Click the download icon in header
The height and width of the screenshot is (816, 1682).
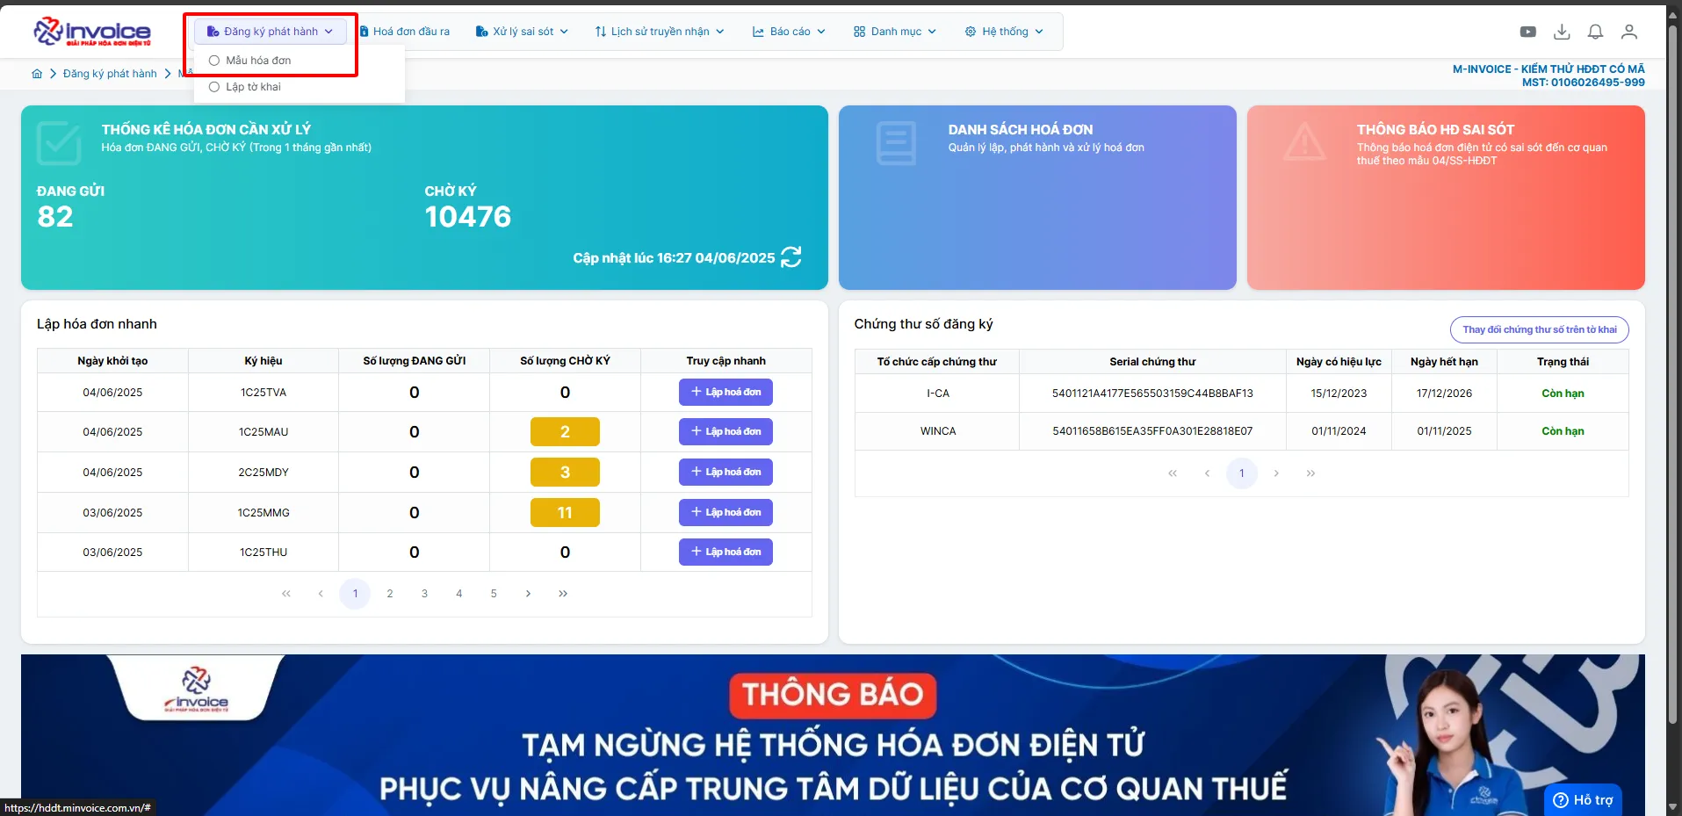pos(1562,32)
